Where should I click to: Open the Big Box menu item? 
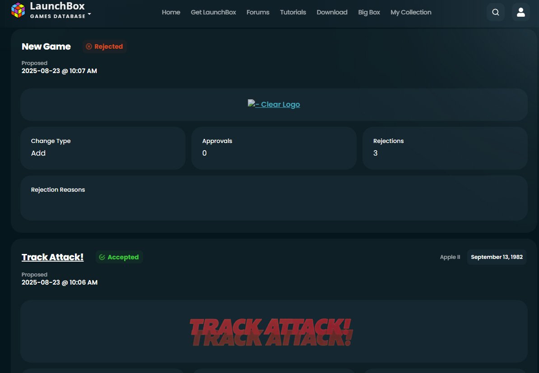pyautogui.click(x=369, y=12)
